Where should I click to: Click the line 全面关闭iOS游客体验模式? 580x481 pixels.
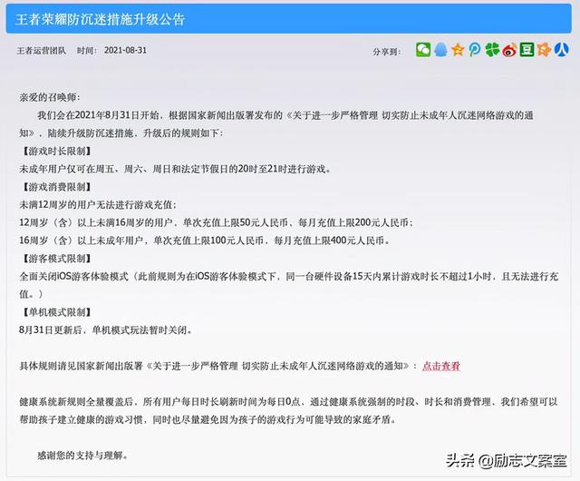tap(288, 277)
